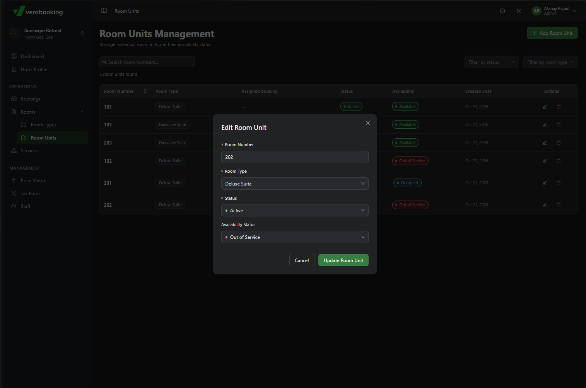This screenshot has width=586, height=388.
Task: Open Sunscape Retreat property switcher
Action: 47,34
